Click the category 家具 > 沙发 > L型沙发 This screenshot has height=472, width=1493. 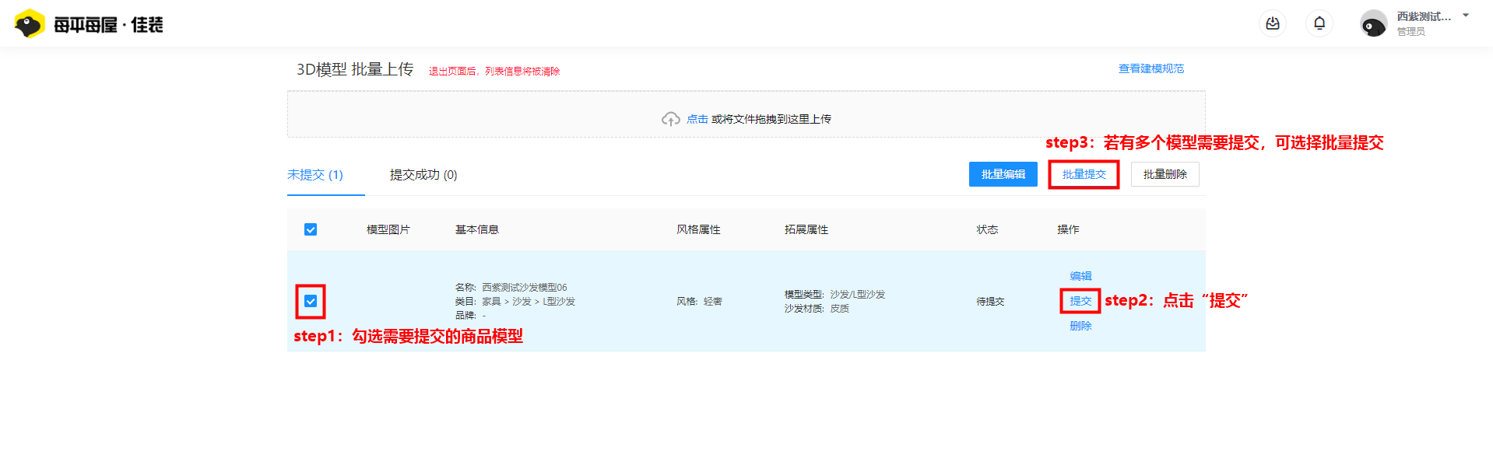point(529,302)
